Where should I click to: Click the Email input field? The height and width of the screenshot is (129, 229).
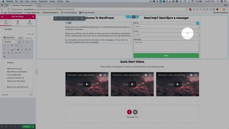point(166,35)
